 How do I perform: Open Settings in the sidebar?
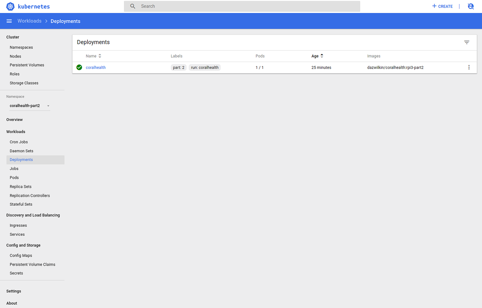click(x=14, y=291)
